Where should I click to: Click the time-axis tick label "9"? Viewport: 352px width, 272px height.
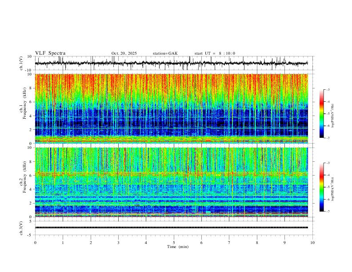pyautogui.click(x=284, y=243)
